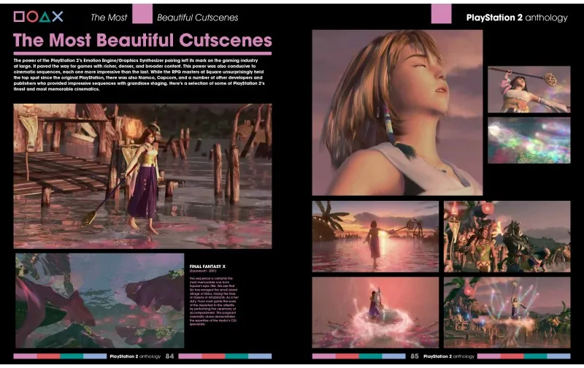Click the large "The Most Beautiful Cutscenes" headline
The width and height of the screenshot is (584, 368).
[x=142, y=41]
